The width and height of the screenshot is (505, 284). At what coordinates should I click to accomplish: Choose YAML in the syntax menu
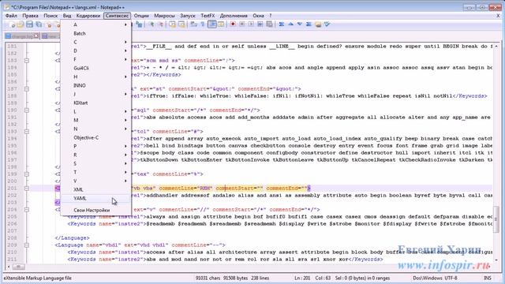coord(95,199)
